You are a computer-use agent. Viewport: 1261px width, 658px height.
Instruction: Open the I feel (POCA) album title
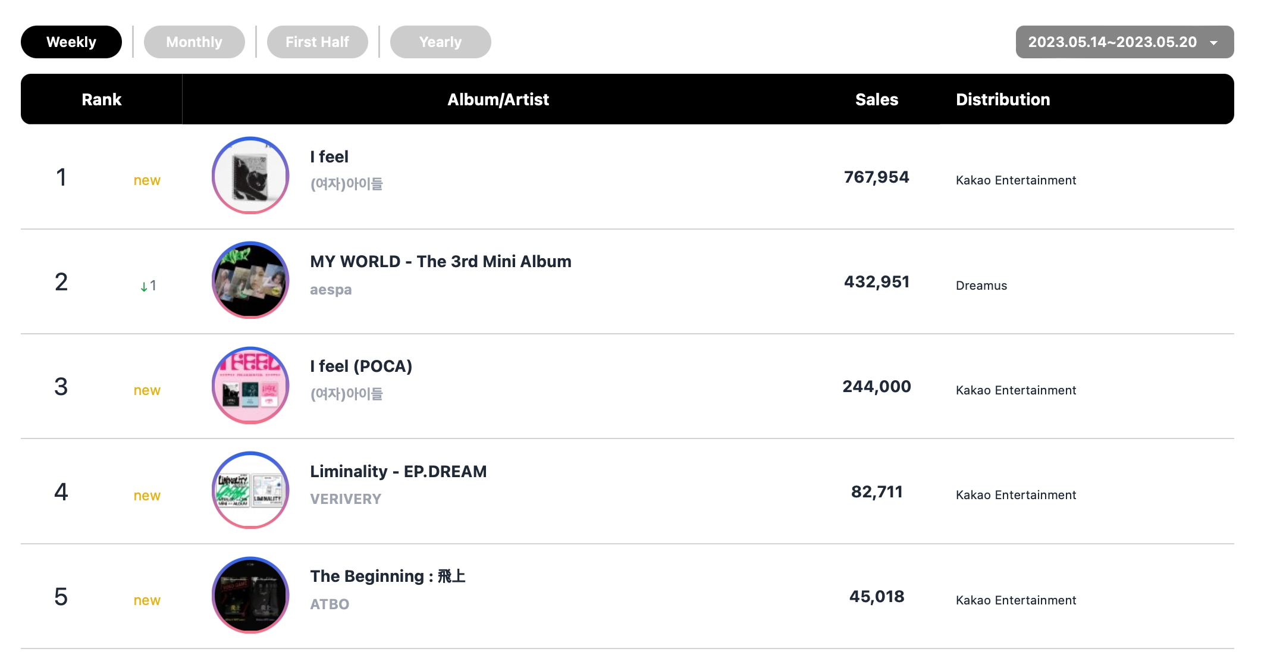click(361, 366)
